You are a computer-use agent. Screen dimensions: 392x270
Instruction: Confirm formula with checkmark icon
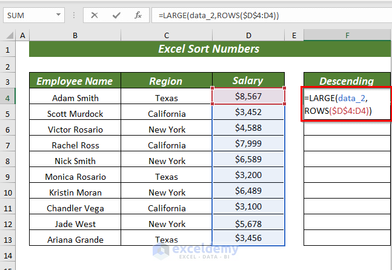pyautogui.click(x=116, y=16)
